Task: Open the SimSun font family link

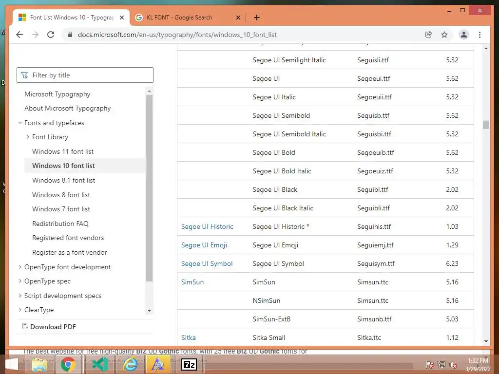Action: 192,282
